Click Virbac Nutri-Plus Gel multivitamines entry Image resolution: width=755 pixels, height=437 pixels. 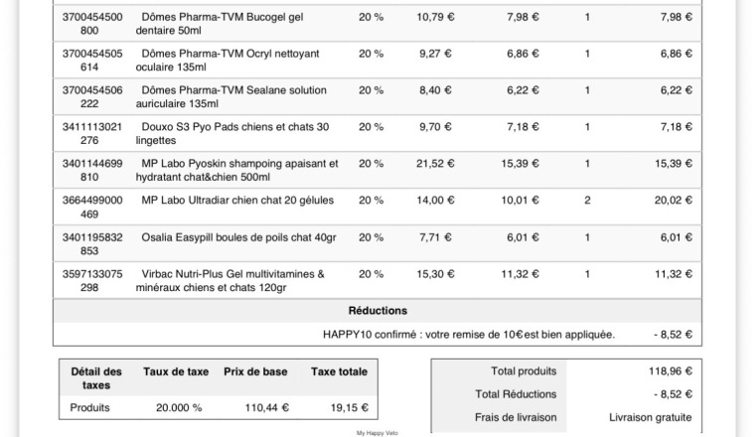click(230, 281)
